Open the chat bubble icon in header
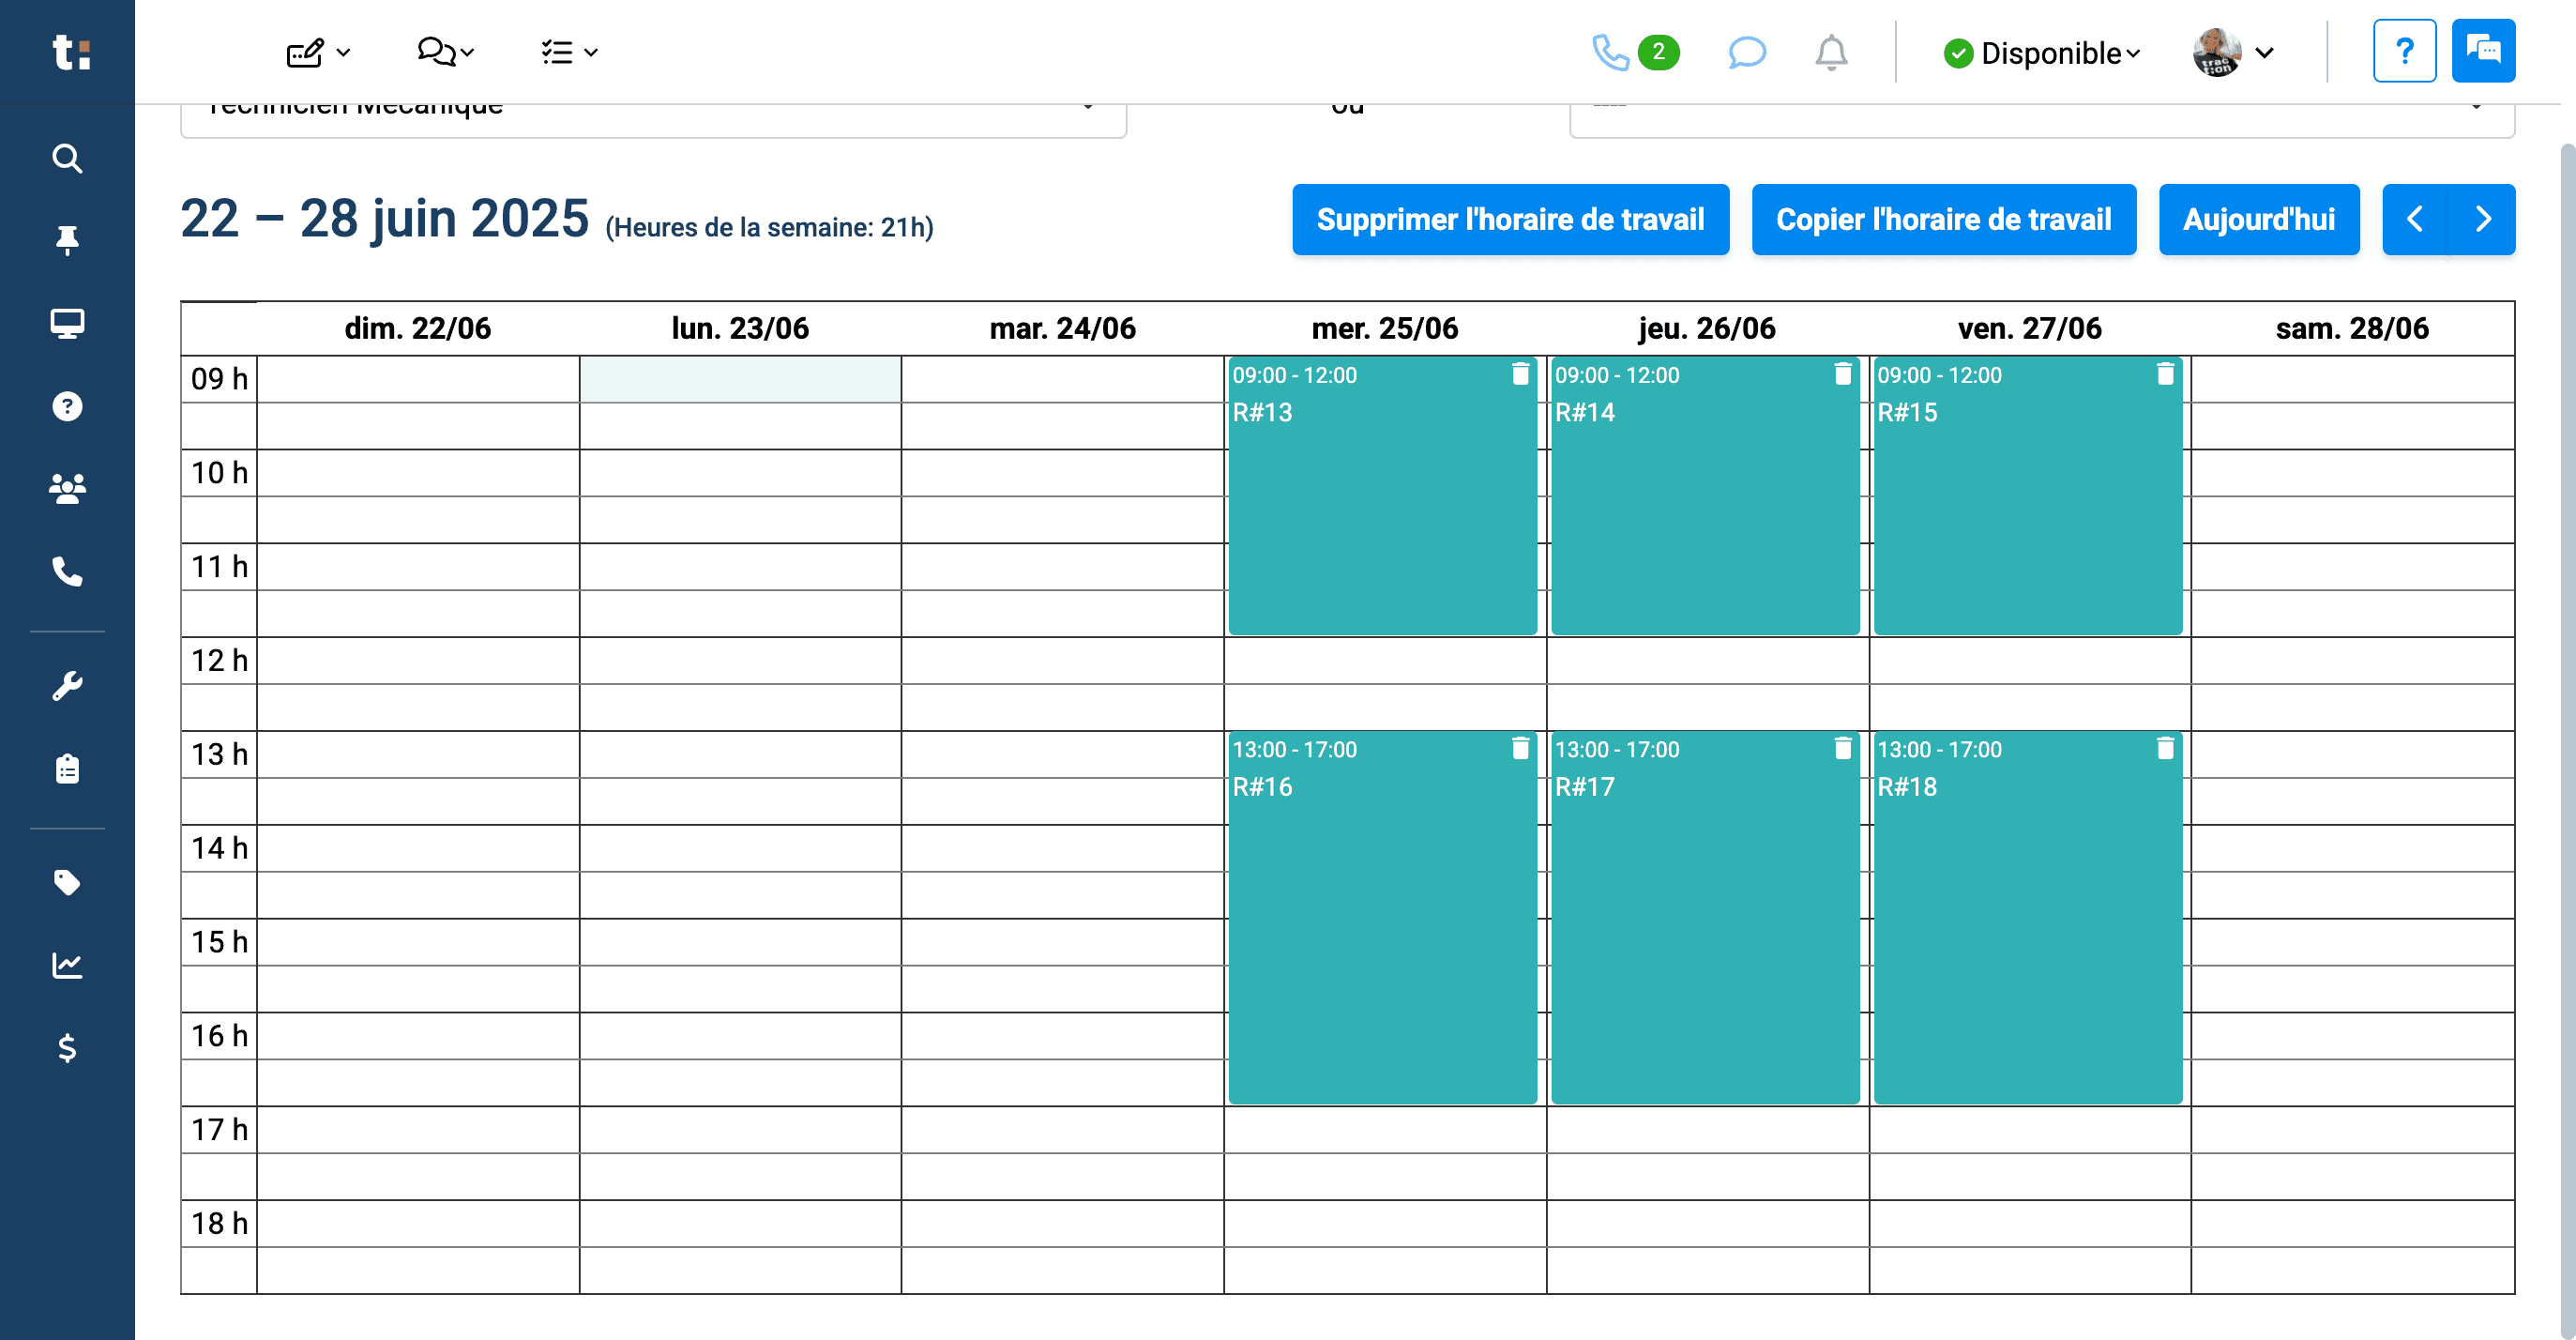The image size is (2576, 1340). click(x=1746, y=52)
